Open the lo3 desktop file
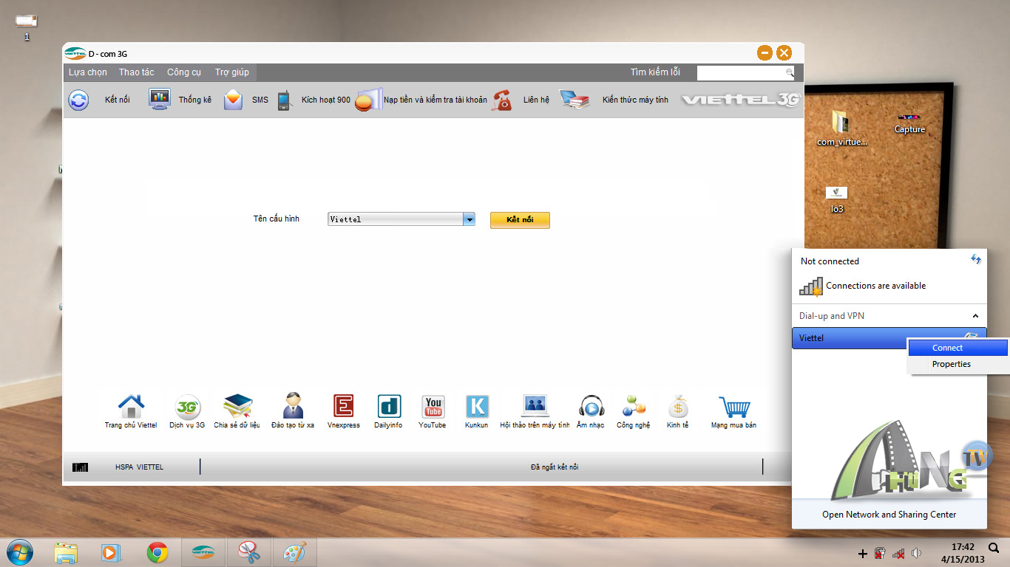 point(837,199)
